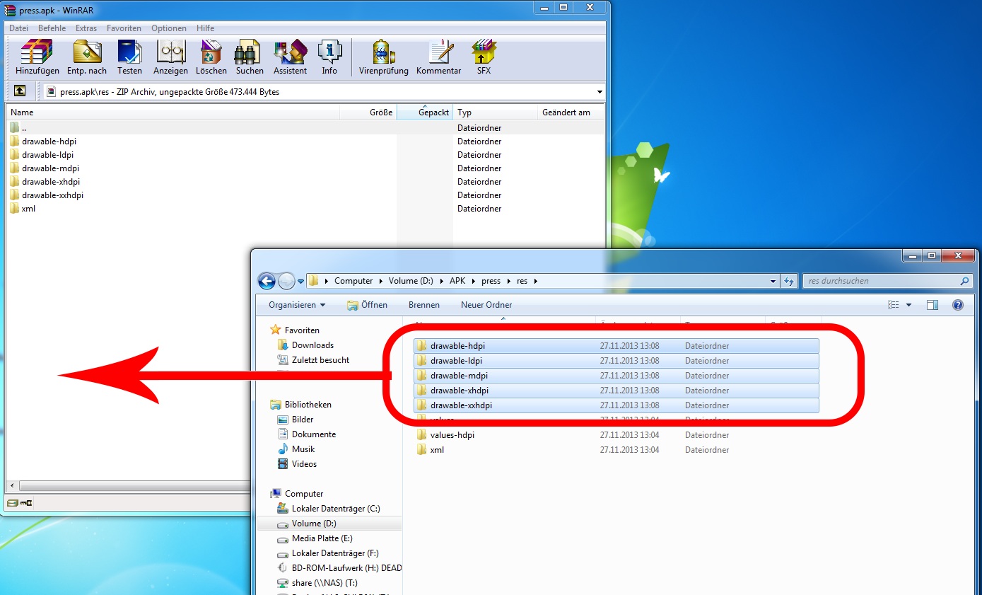Open the Suchen search binoculars icon
The height and width of the screenshot is (595, 982).
click(x=250, y=57)
